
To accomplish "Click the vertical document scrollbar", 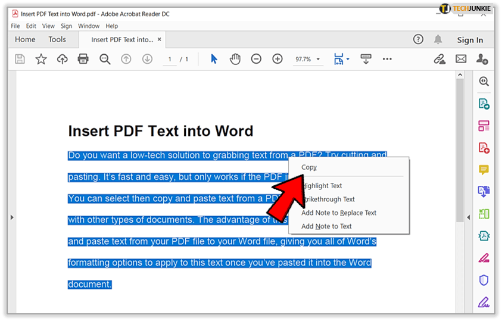I will pos(459,149).
